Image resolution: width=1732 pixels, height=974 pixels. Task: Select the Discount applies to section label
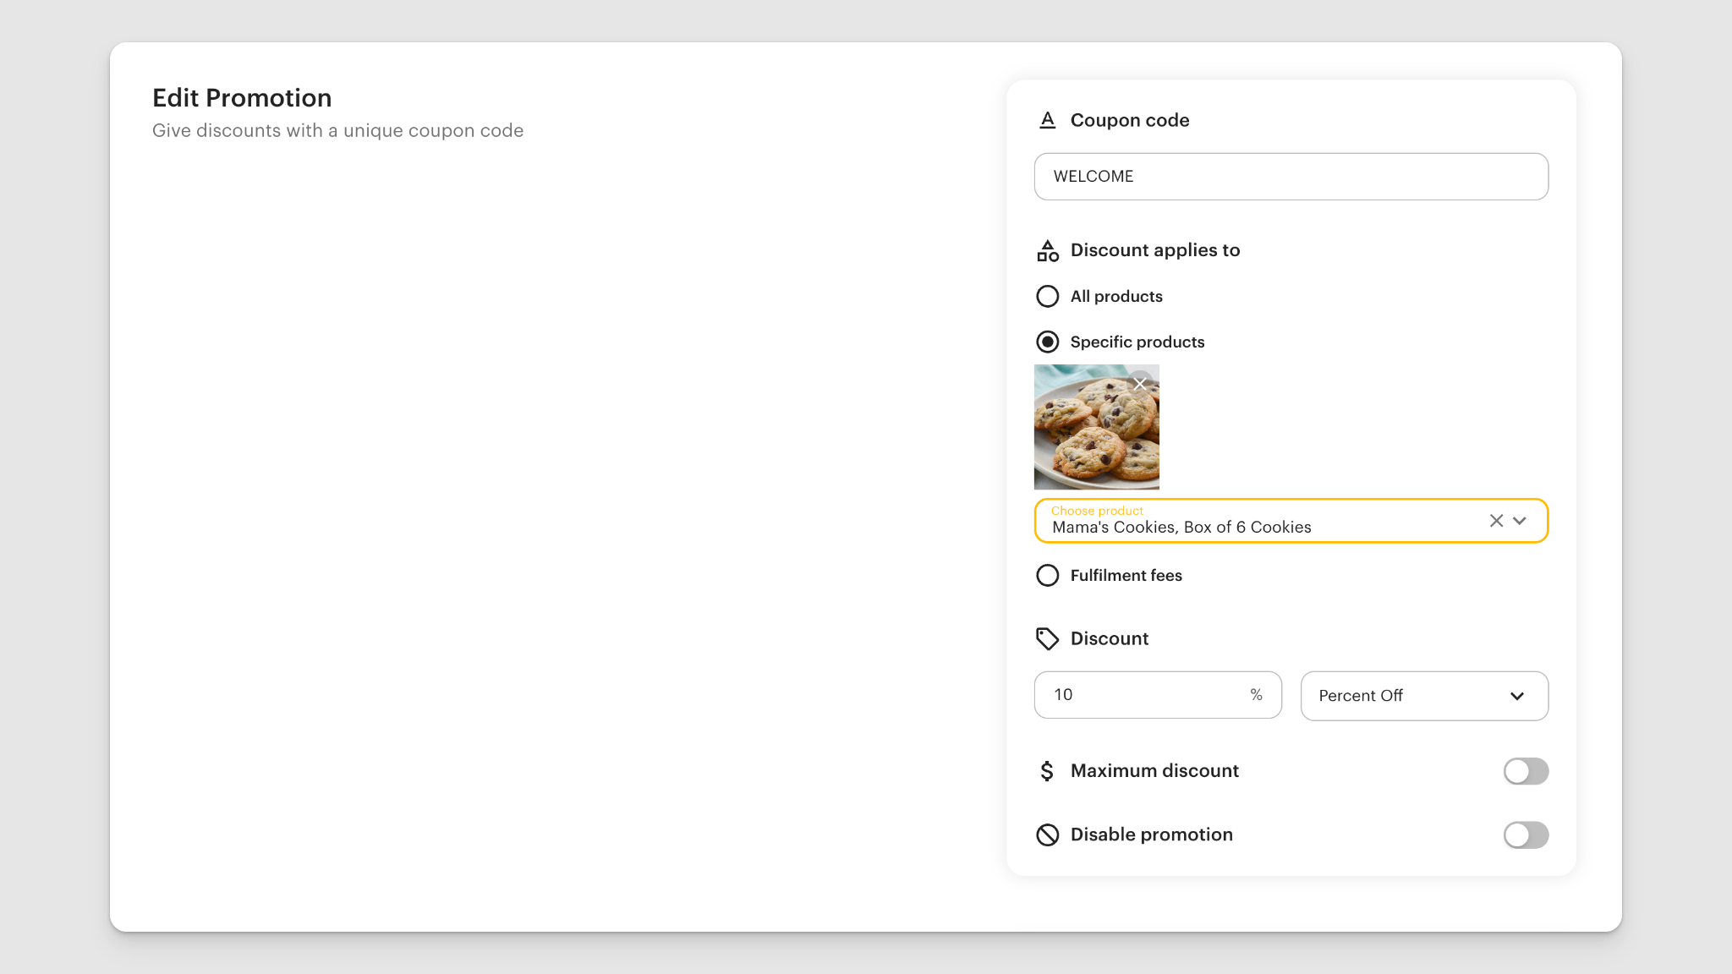tap(1154, 250)
